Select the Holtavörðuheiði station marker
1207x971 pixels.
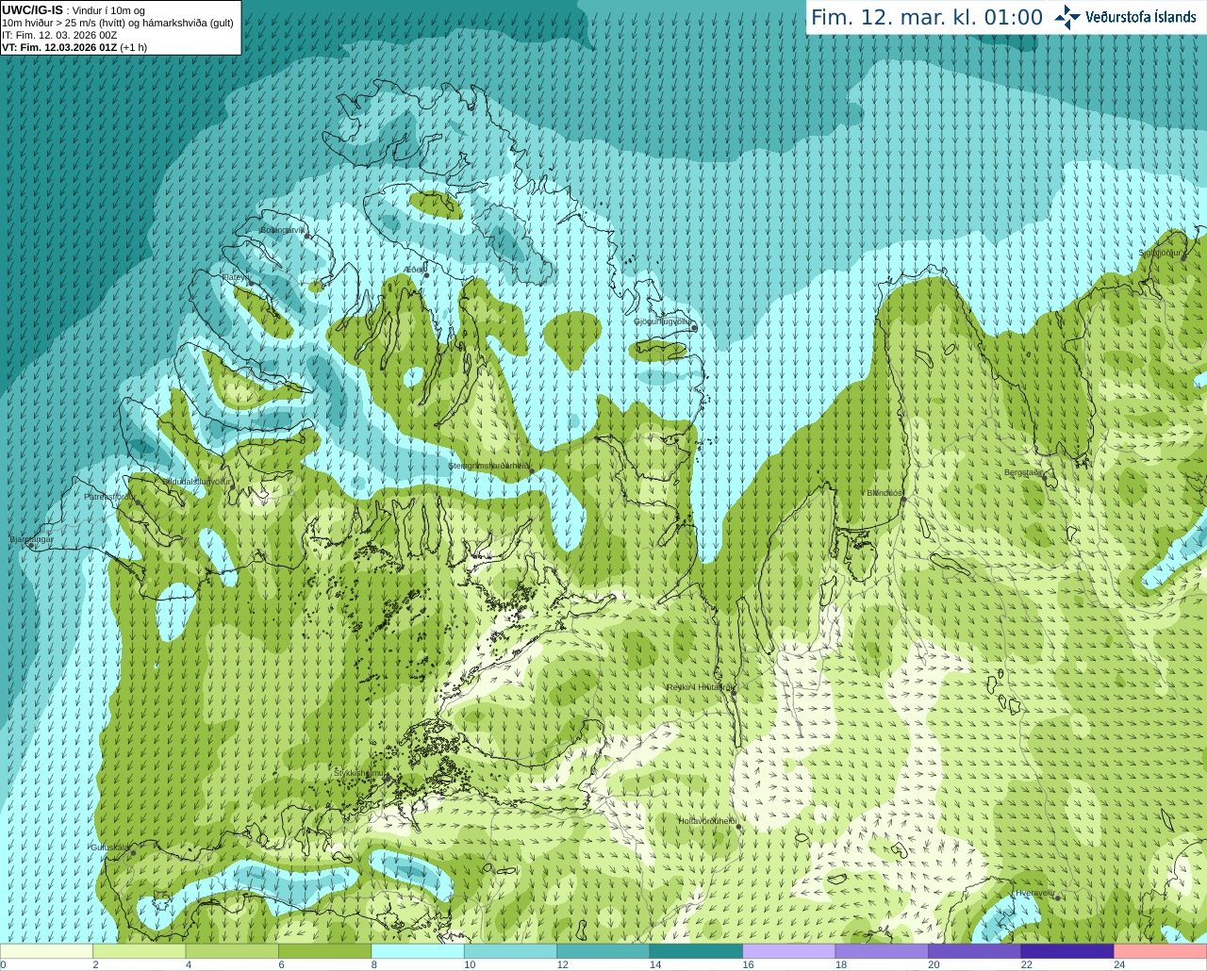(x=738, y=828)
